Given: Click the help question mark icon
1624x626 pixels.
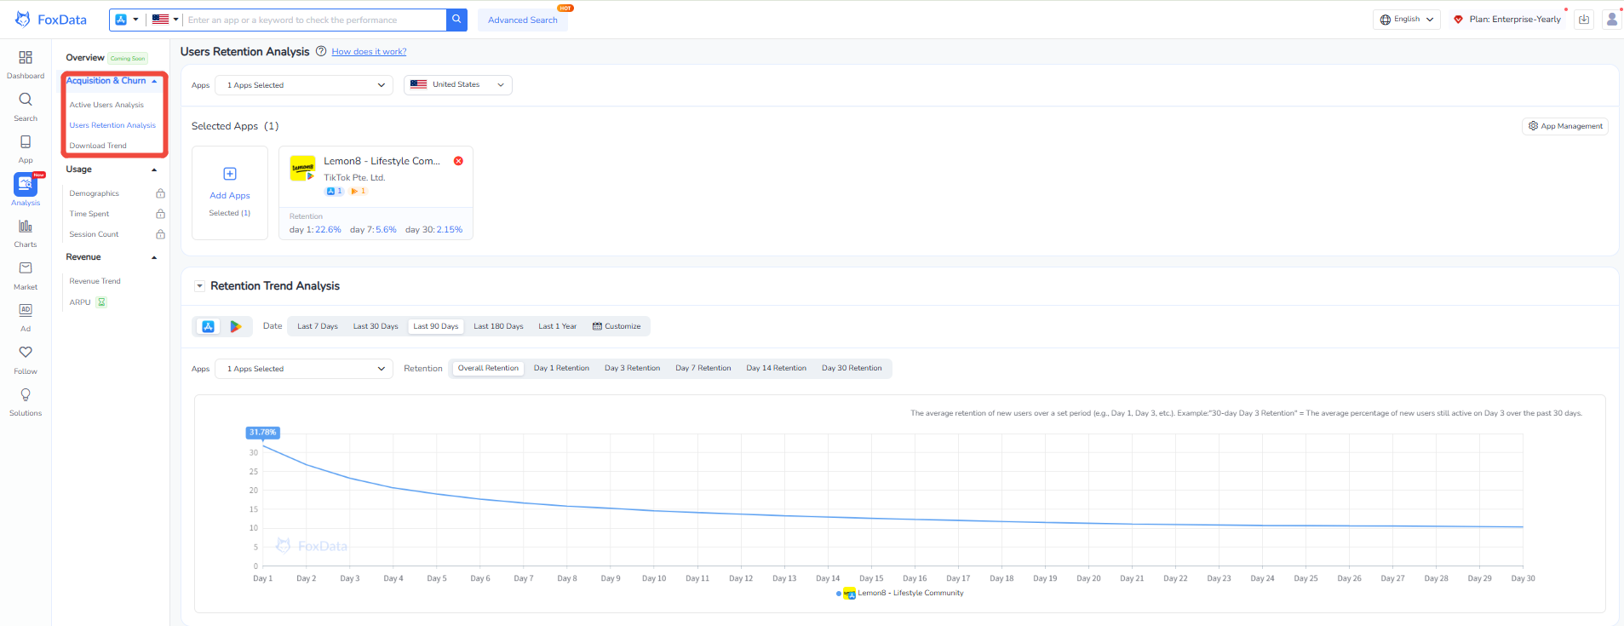Looking at the screenshot, I should pos(321,51).
